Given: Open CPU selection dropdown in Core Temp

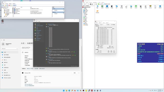Looking at the screenshot, I should 103,25.
